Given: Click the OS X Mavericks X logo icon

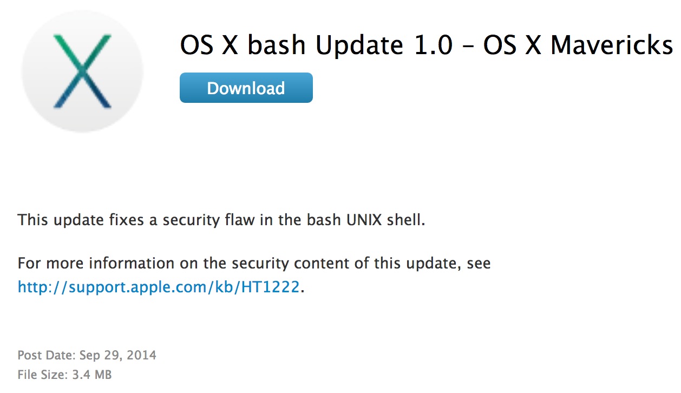Looking at the screenshot, I should (x=82, y=71).
